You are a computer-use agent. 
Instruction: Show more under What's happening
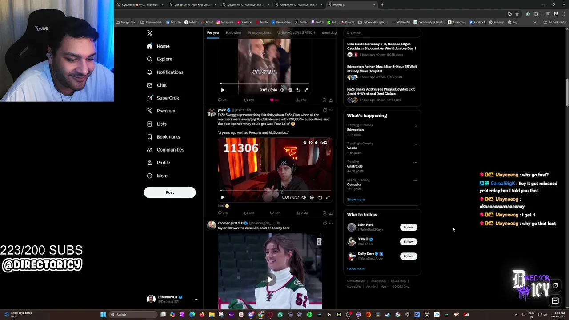[x=356, y=200]
